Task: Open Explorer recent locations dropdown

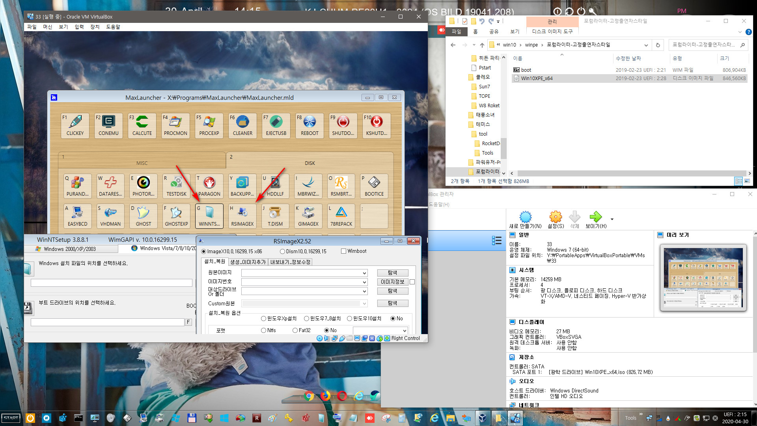Action: tap(474, 45)
